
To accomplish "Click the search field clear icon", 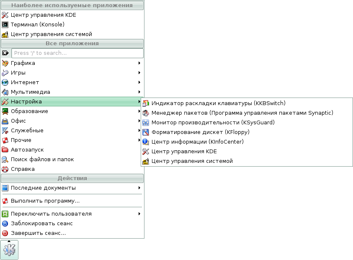I will pyautogui.click(x=5, y=53).
